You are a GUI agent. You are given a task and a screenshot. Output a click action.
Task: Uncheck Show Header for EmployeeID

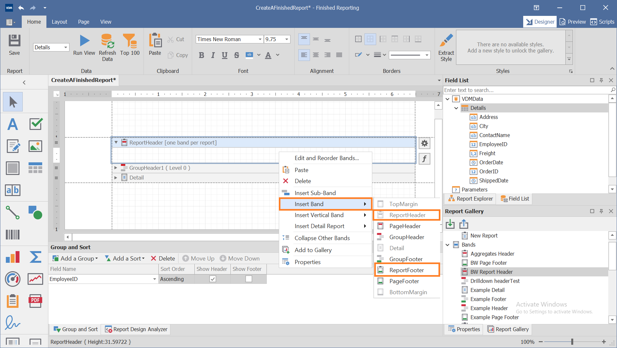point(213,279)
